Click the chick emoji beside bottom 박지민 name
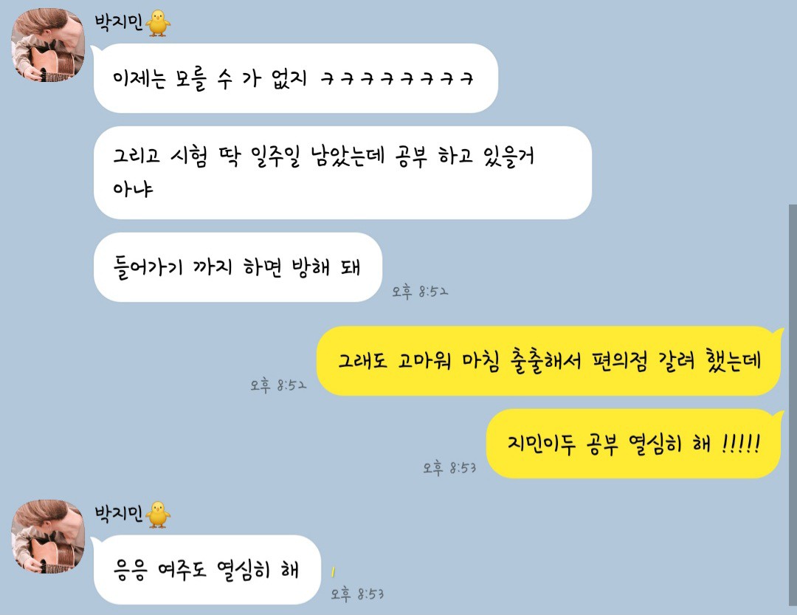 click(158, 515)
